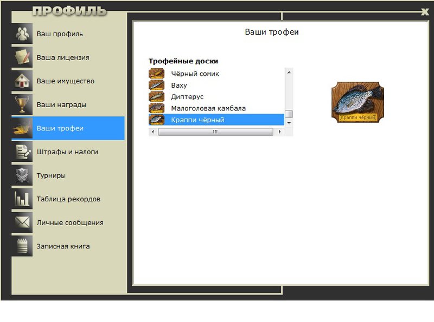Image resolution: width=434 pixels, height=322 pixels.
Task: Select the Ваши трофеи menu item
Action: pos(68,128)
